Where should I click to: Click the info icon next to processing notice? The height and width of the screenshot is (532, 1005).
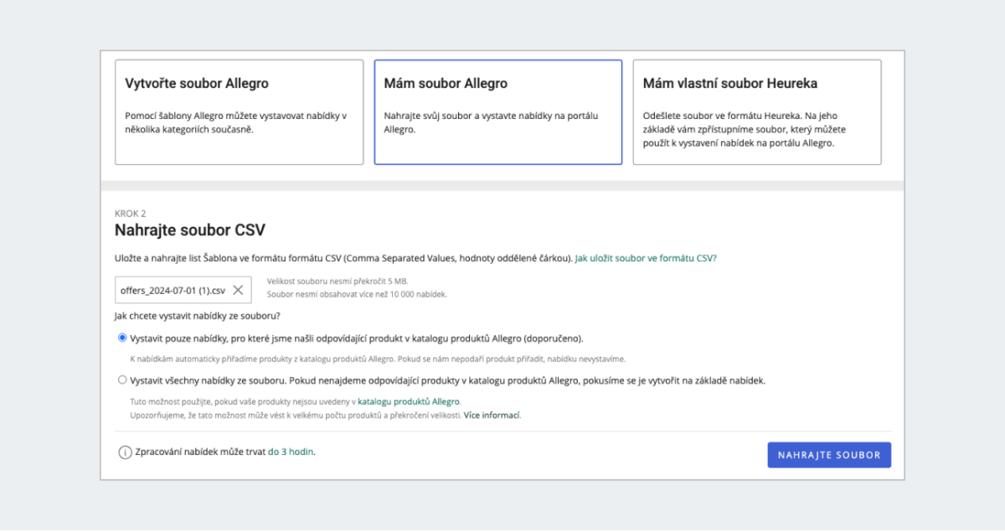pos(125,452)
